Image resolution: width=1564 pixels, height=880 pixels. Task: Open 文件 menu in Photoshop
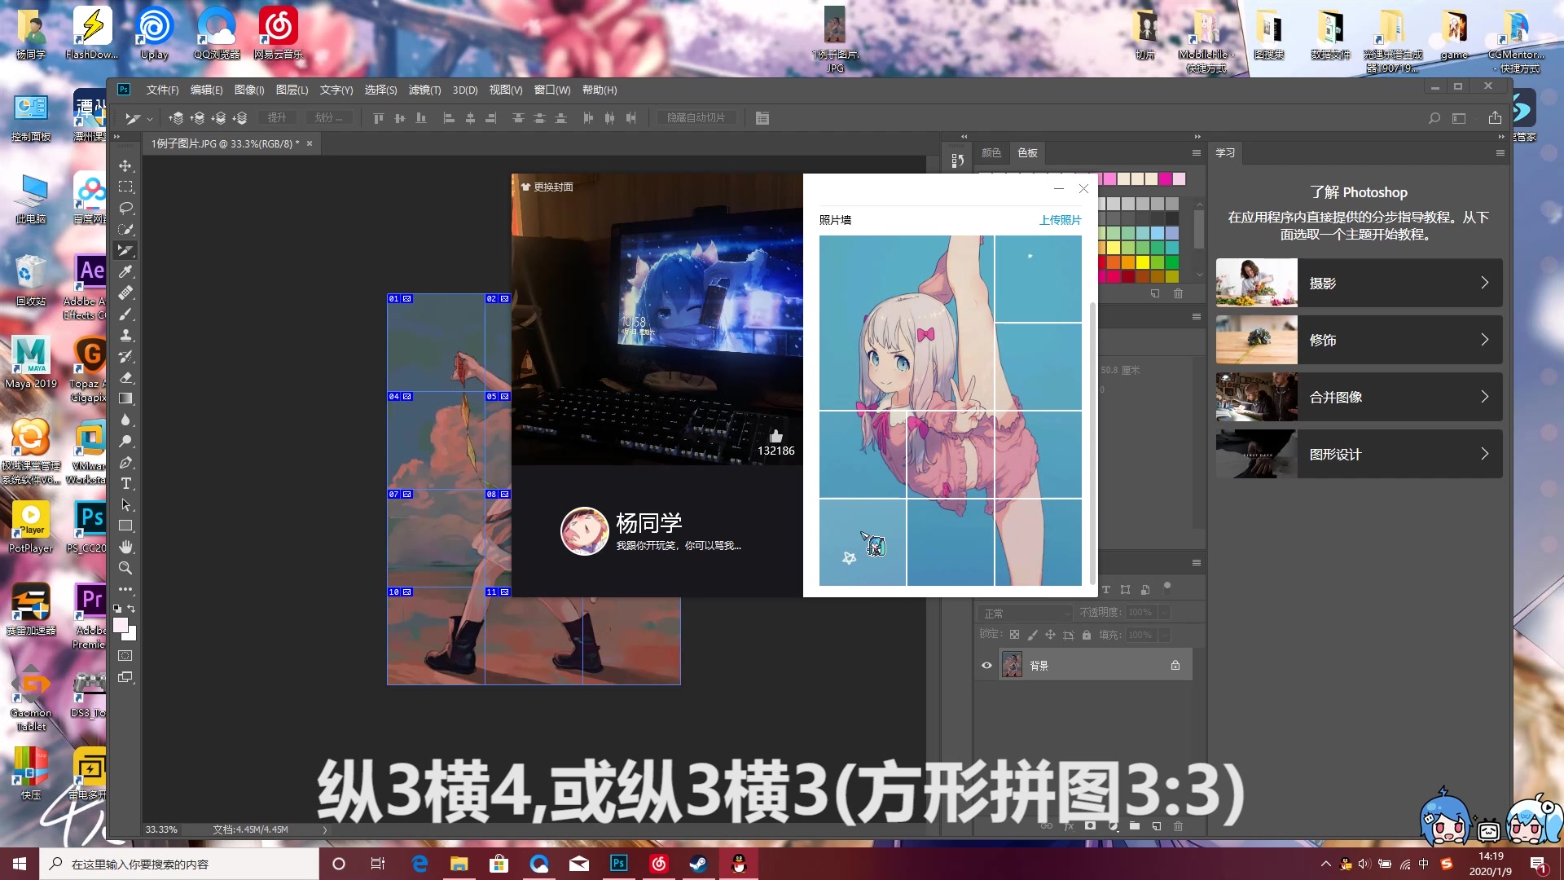[x=163, y=89]
